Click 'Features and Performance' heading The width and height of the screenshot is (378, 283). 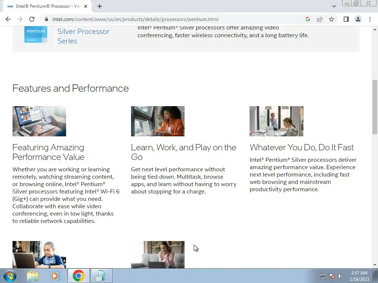71,88
